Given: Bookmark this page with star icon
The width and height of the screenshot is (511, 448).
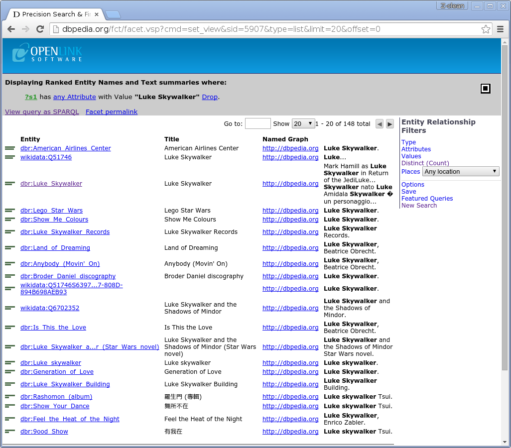Looking at the screenshot, I should click(486, 29).
